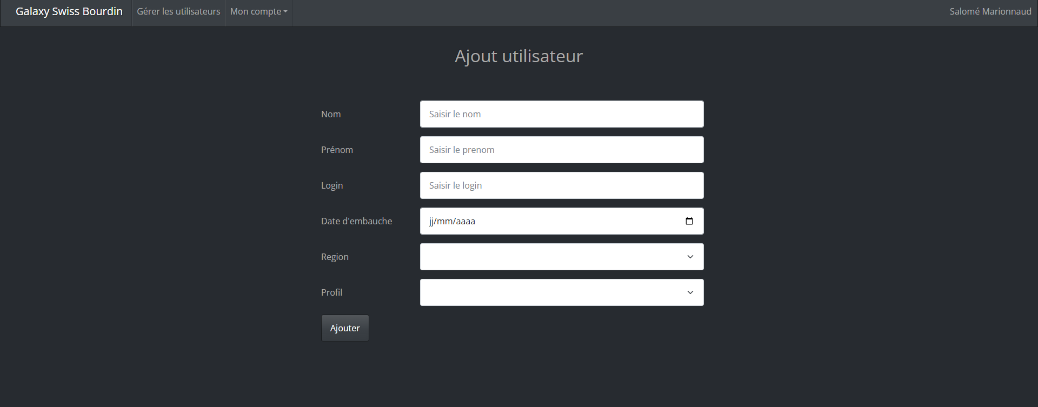Screen dimensions: 1038x407
Task: Click into the Saisir le prenom field
Action: (x=561, y=150)
